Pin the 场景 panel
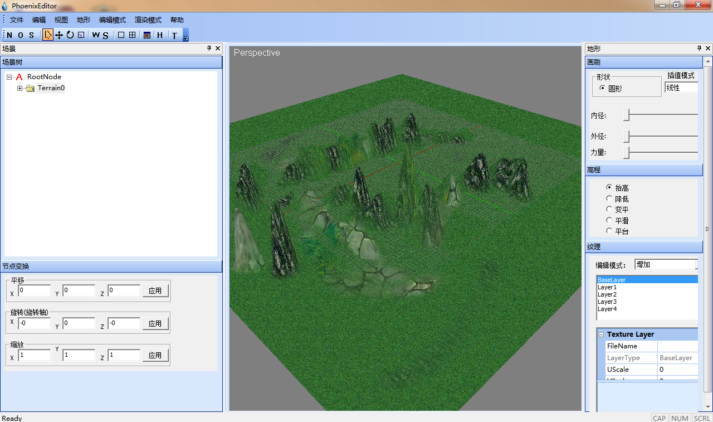The width and height of the screenshot is (713, 422). point(209,48)
